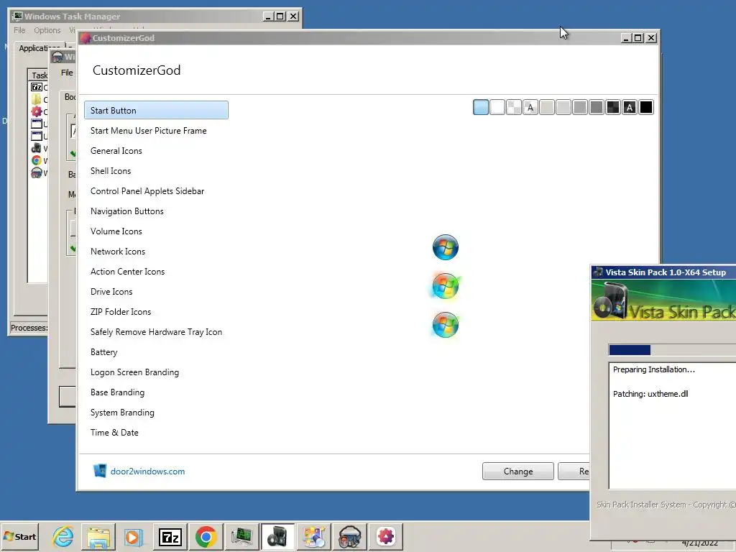
Task: Open Windows Explorer from the taskbar
Action: pyautogui.click(x=98, y=536)
